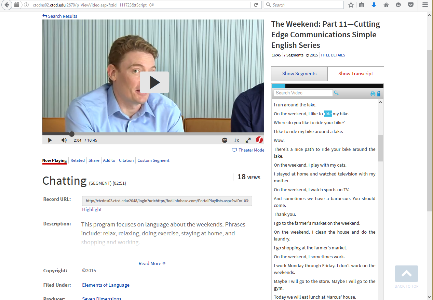Bookmark this page with the star icon
Viewport: 433px width, 300px height.
[351, 5]
